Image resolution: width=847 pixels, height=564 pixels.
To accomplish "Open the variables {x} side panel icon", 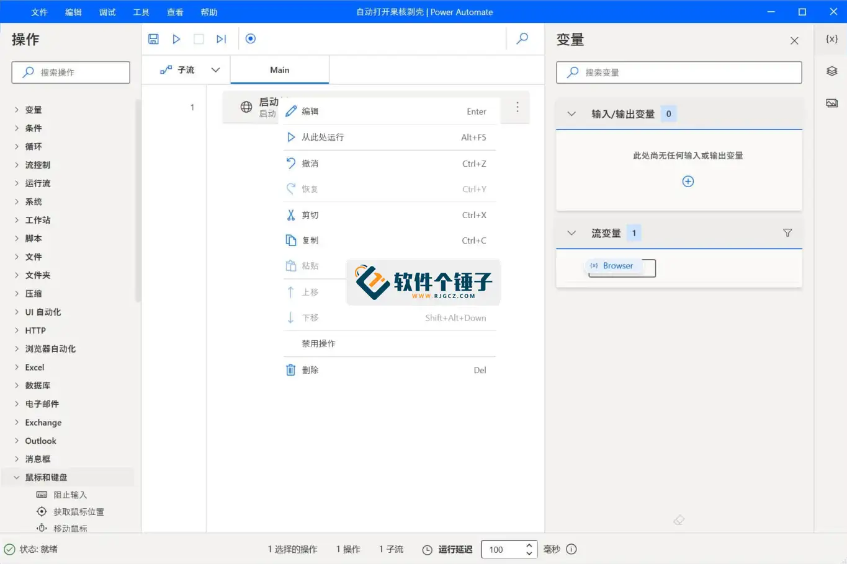I will (832, 38).
